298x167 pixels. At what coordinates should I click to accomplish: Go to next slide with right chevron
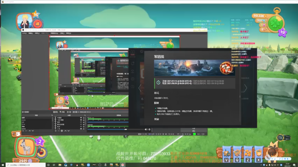(x=245, y=88)
